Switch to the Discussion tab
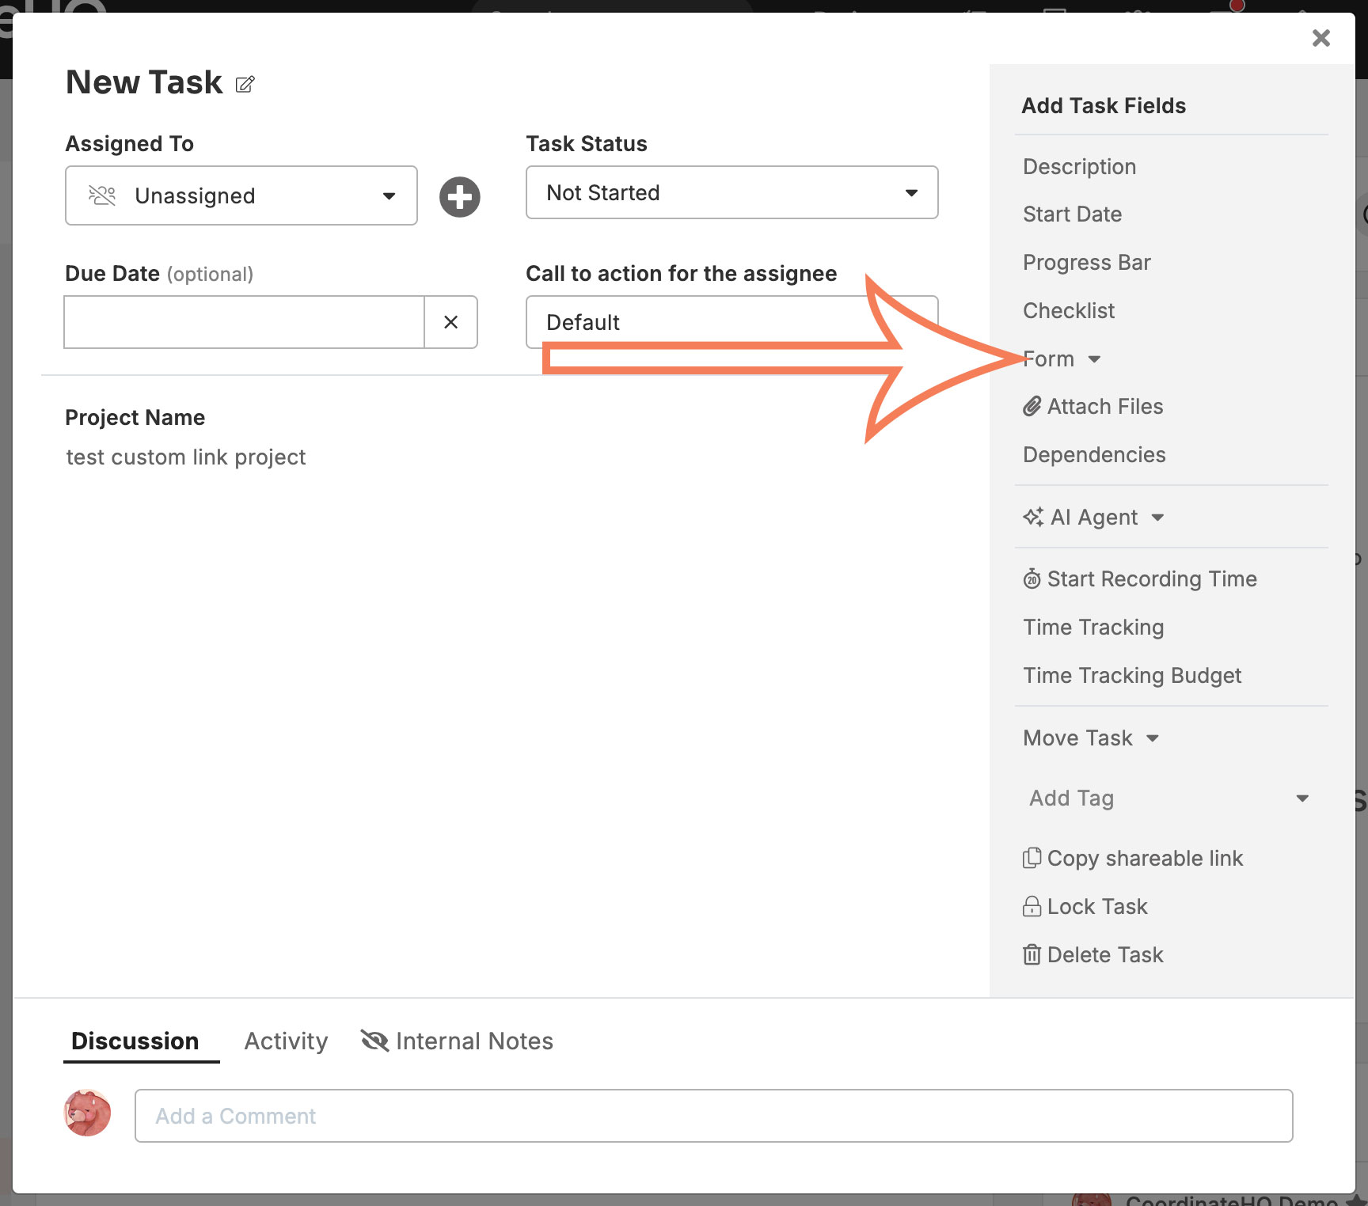Image resolution: width=1368 pixels, height=1206 pixels. [135, 1041]
